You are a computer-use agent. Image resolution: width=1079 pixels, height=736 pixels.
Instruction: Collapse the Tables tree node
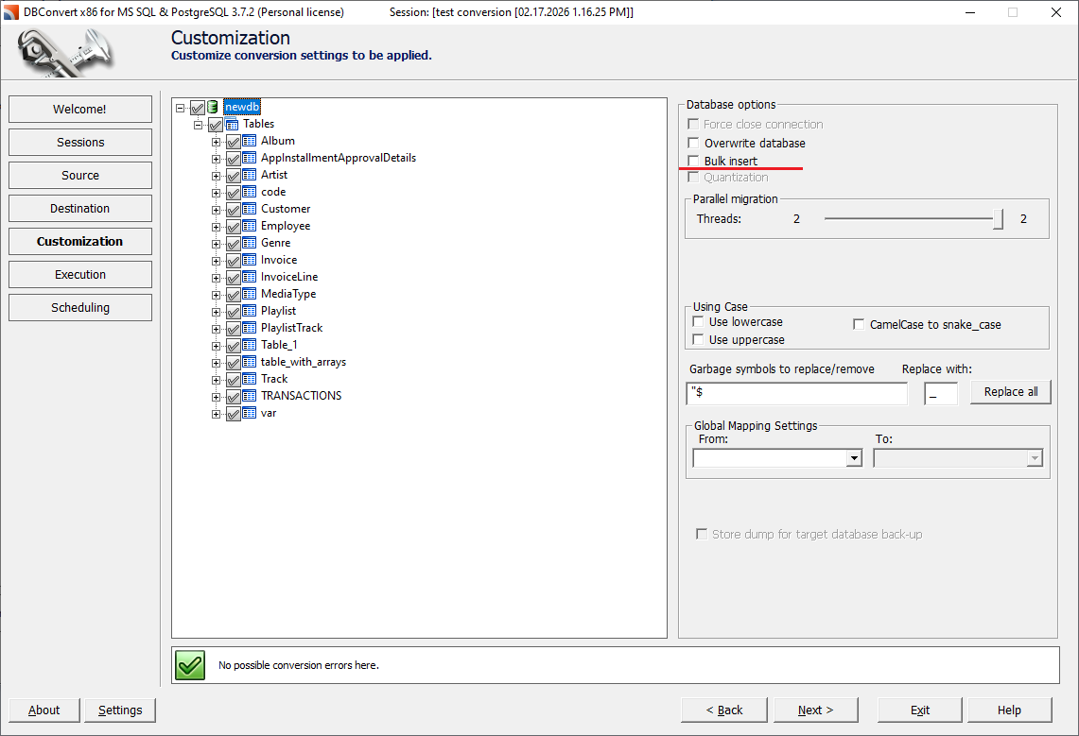(199, 125)
